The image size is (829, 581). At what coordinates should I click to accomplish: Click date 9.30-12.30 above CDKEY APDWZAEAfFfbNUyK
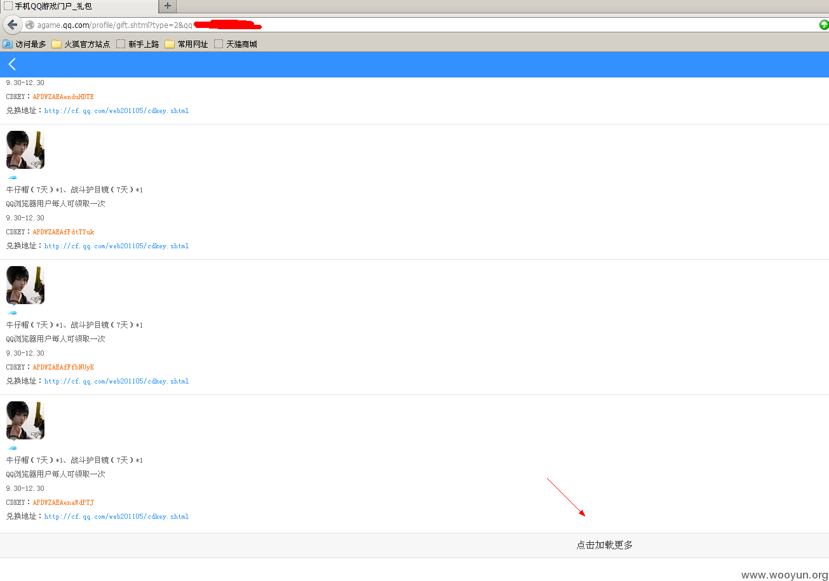coord(25,353)
